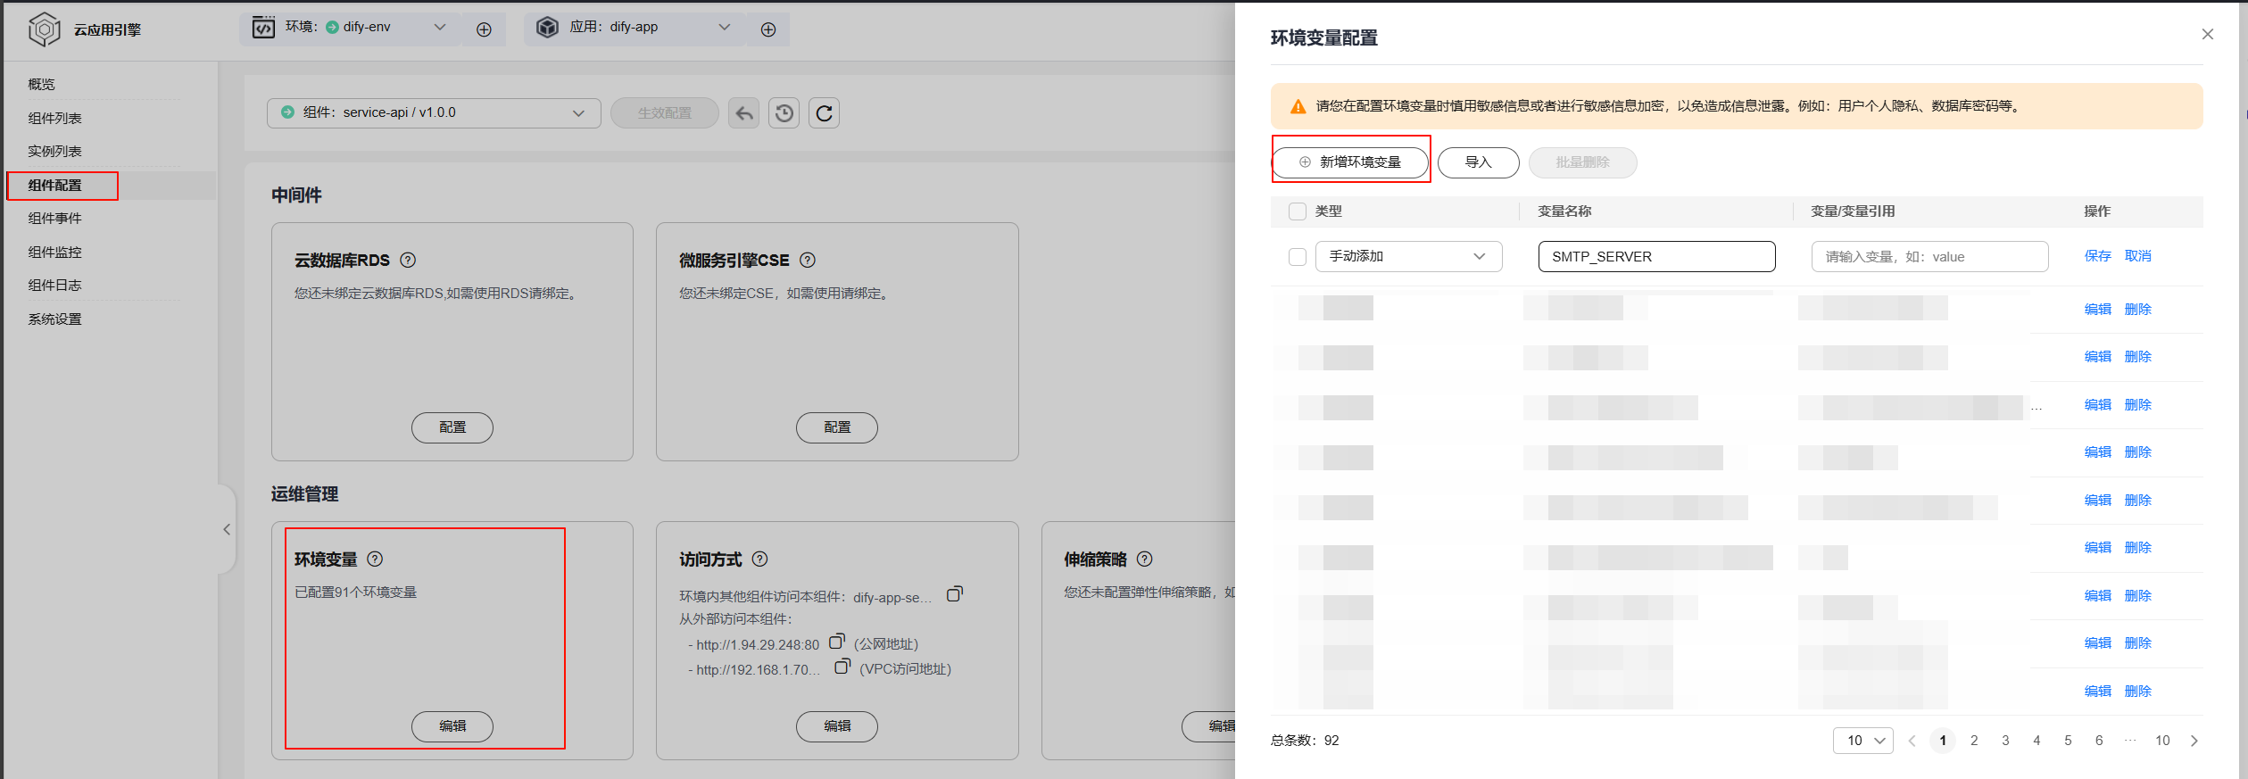Image resolution: width=2248 pixels, height=779 pixels.
Task: Copy the VPC access address
Action: click(x=842, y=667)
